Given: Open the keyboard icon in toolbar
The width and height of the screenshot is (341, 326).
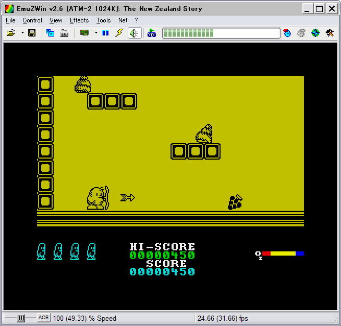Looking at the screenshot, I should click(x=64, y=33).
